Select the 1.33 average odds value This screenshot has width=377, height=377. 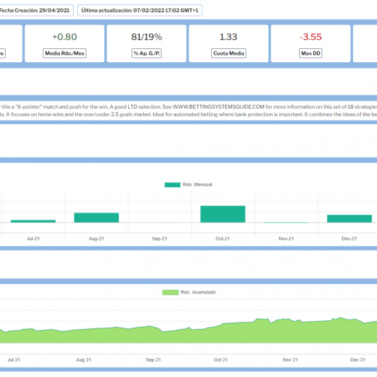(229, 37)
